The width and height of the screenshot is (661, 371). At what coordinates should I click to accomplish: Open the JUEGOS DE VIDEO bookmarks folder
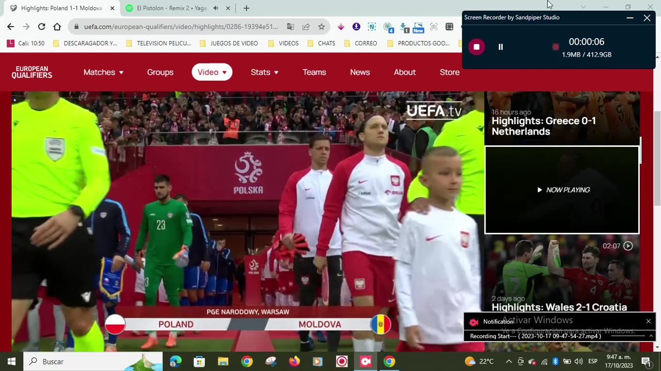(229, 43)
